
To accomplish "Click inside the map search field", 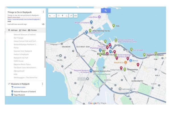I will tap(74, 11).
